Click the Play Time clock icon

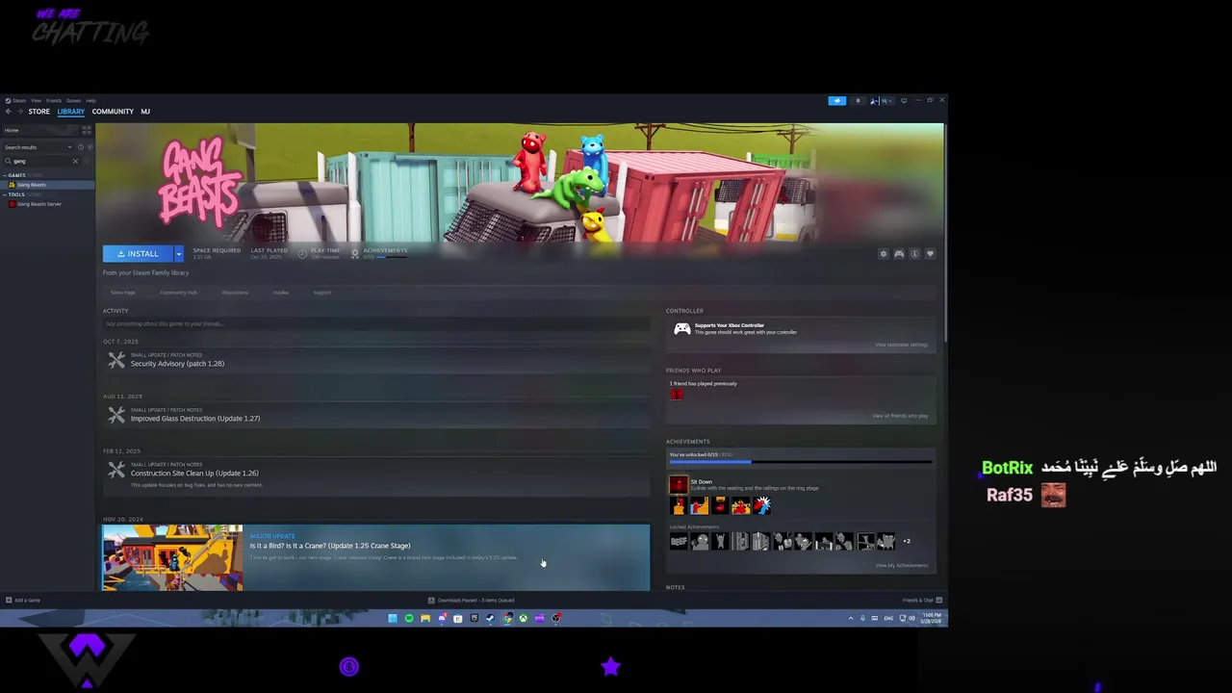[x=302, y=253]
